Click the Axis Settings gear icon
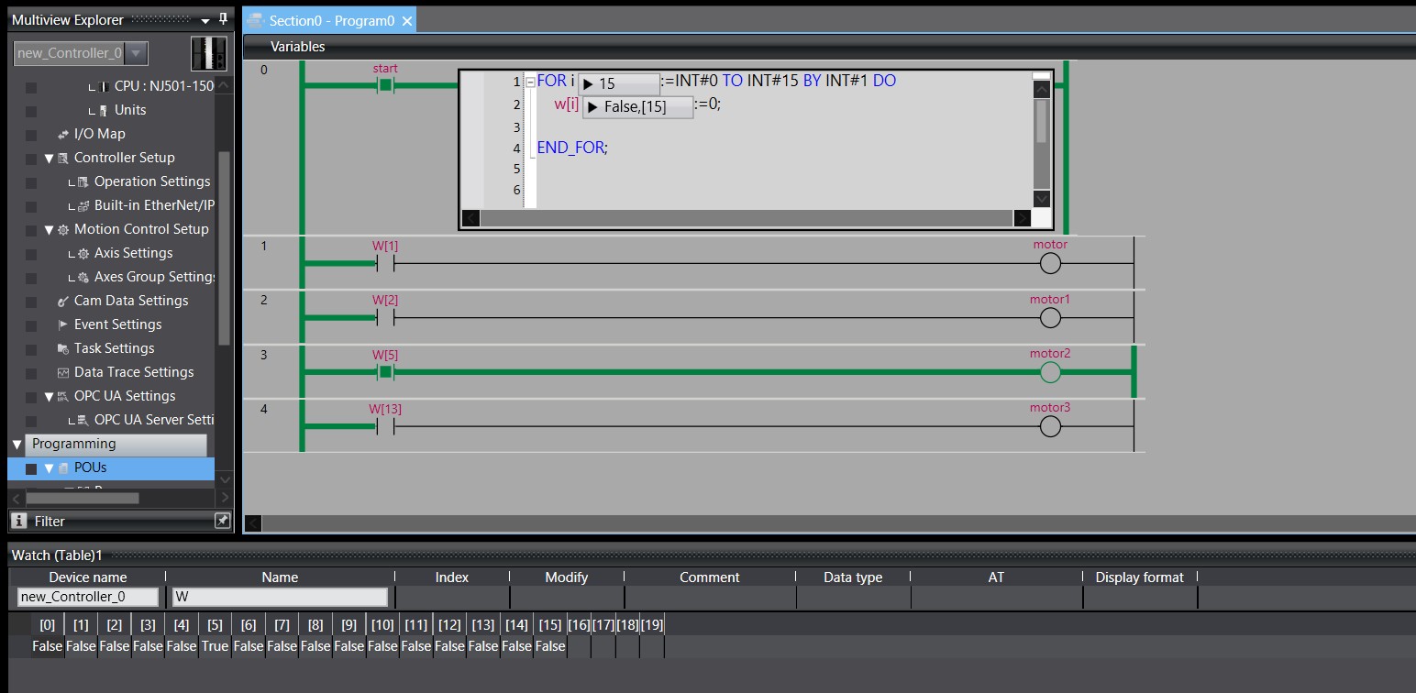The height and width of the screenshot is (693, 1416). [x=83, y=253]
